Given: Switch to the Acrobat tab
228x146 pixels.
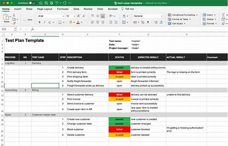Looking at the screenshot, I should point(113,9).
